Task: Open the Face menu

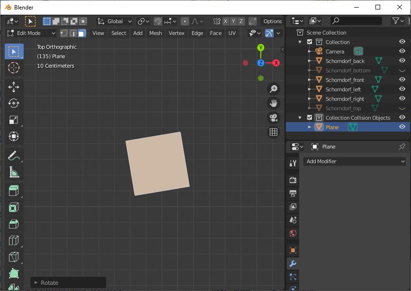Action: pyautogui.click(x=216, y=33)
